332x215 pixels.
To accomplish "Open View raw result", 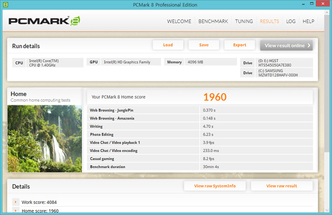I will click(282, 186).
